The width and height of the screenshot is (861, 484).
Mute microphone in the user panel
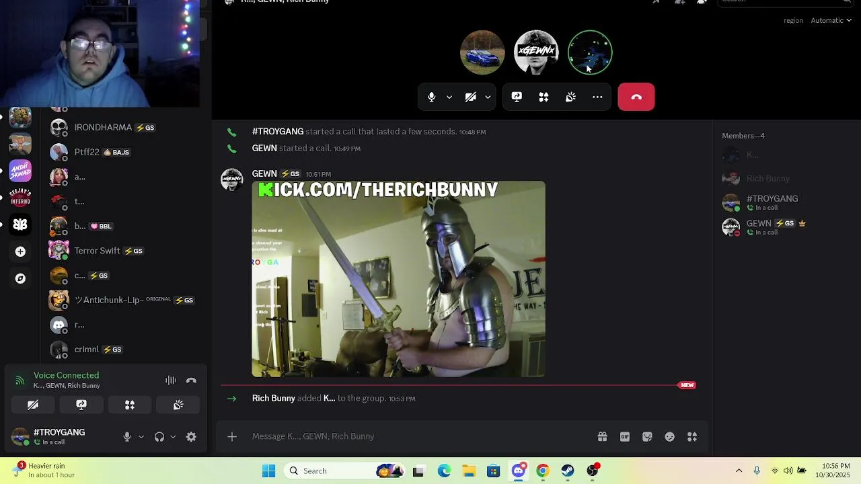127,437
